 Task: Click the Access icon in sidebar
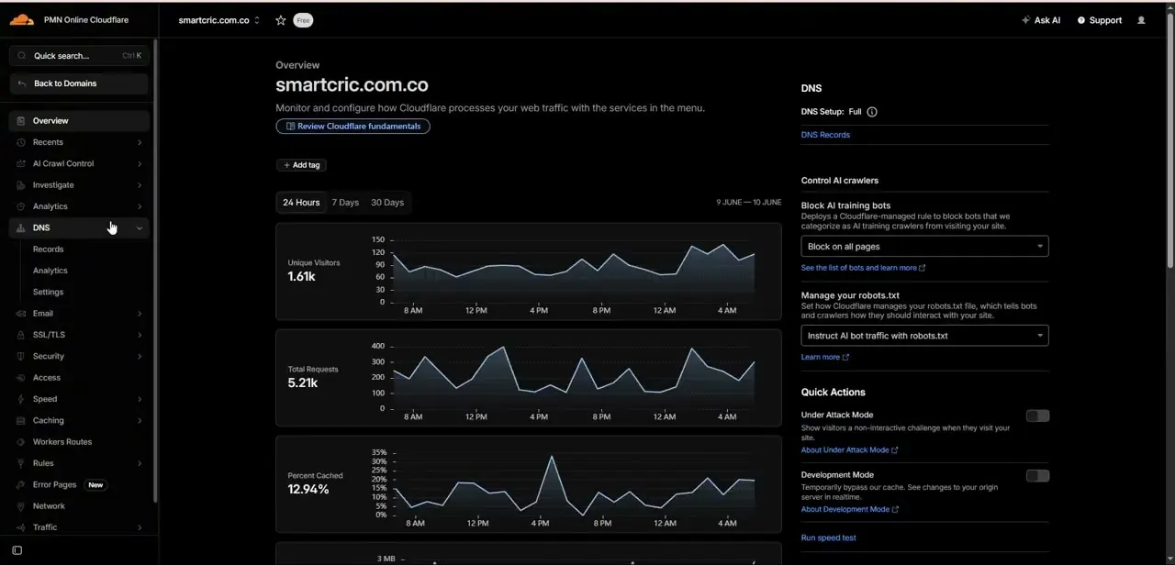21,378
